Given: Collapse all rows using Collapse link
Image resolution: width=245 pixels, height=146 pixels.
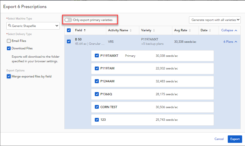Looking at the screenshot, I should [x=229, y=30].
